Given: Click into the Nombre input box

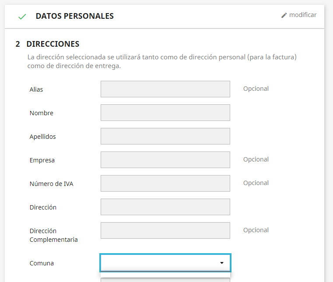Looking at the screenshot, I should [165, 113].
